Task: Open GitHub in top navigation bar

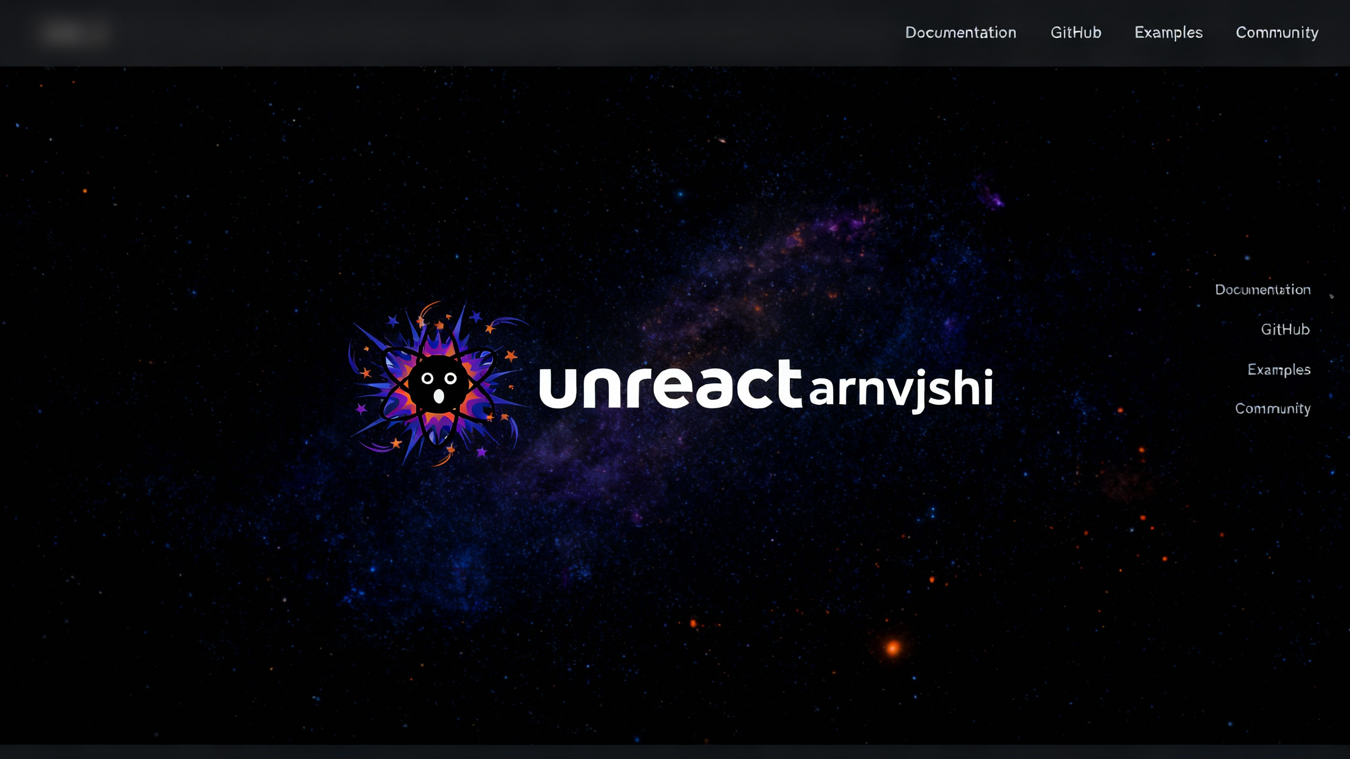Action: pyautogui.click(x=1076, y=33)
